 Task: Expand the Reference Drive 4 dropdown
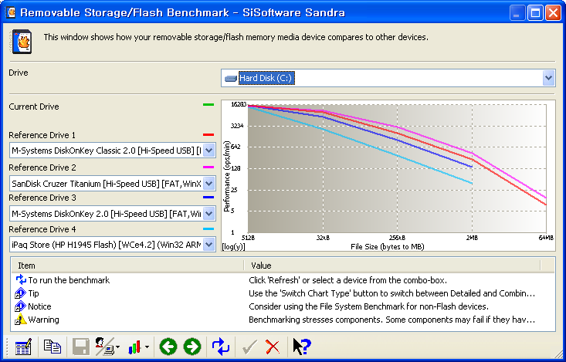coord(209,245)
